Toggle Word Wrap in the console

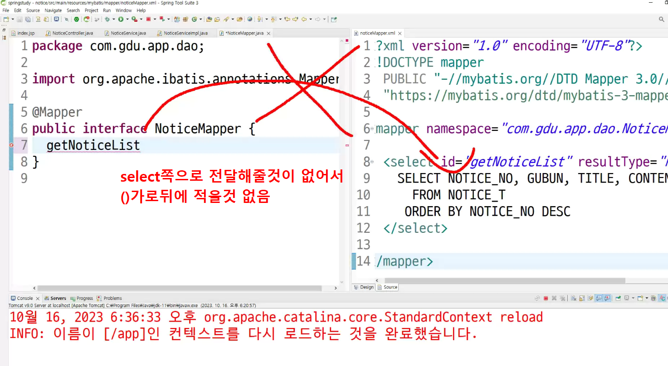tap(590, 298)
